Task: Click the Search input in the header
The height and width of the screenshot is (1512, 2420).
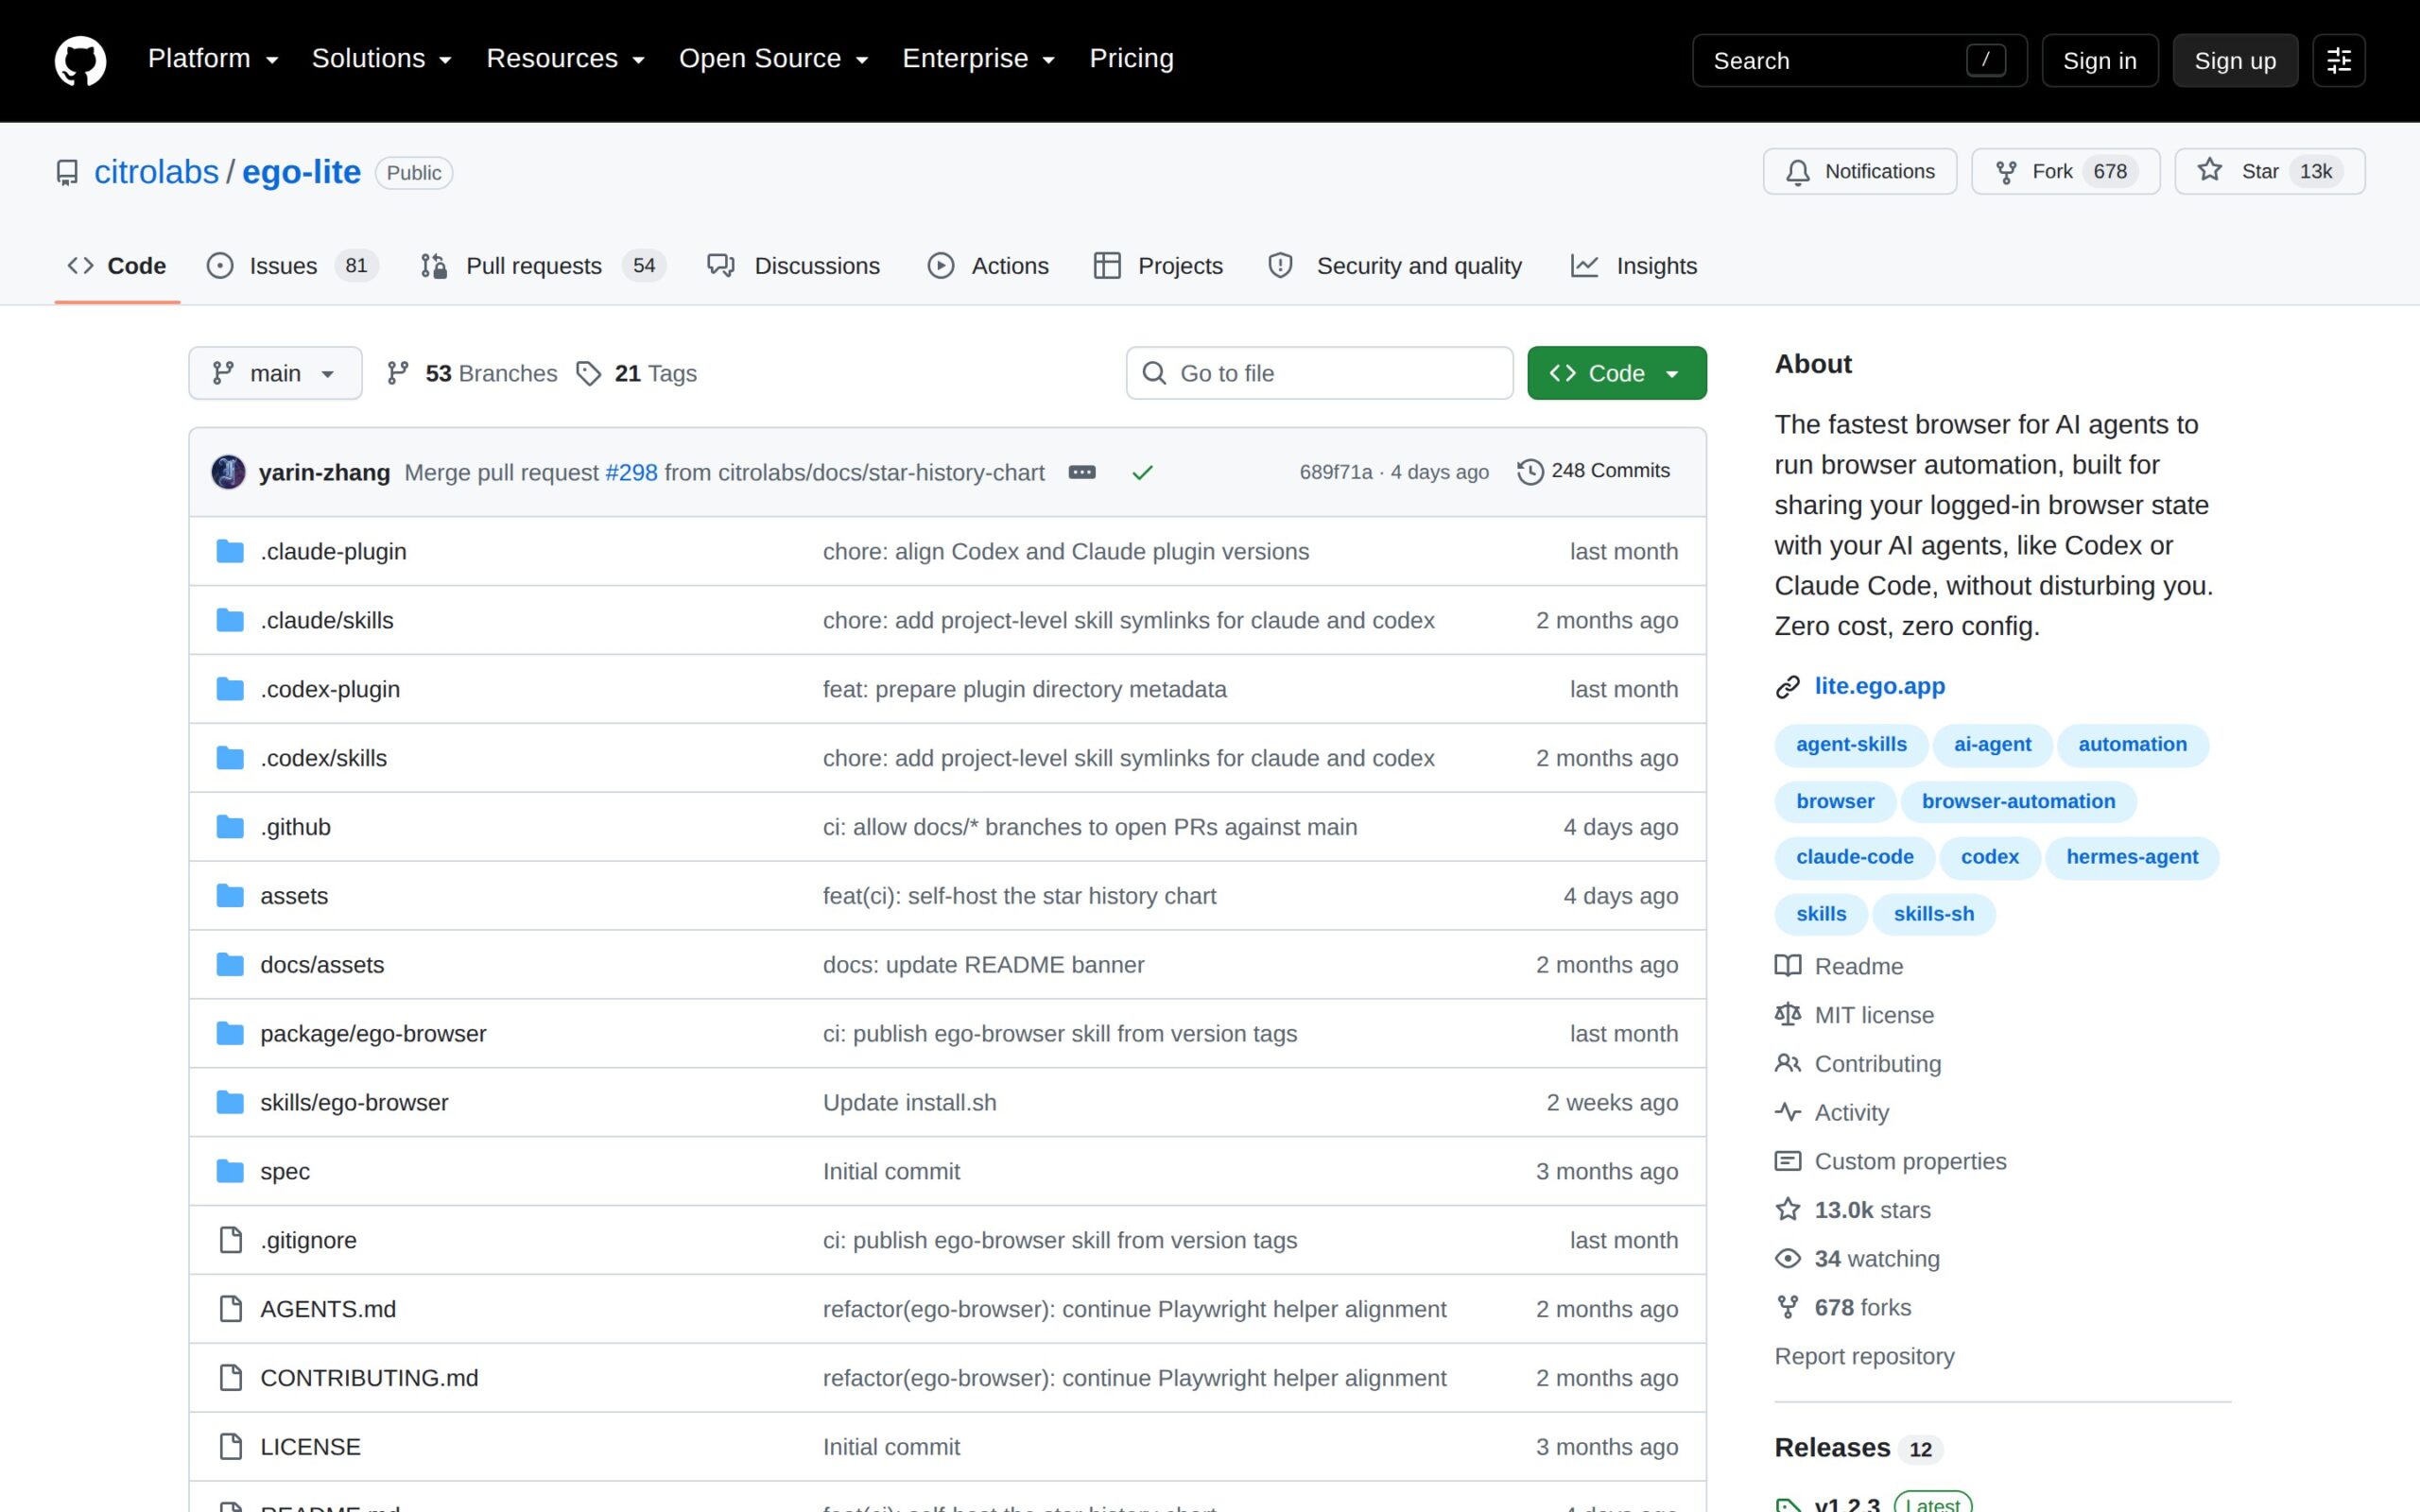Action: [x=1859, y=60]
